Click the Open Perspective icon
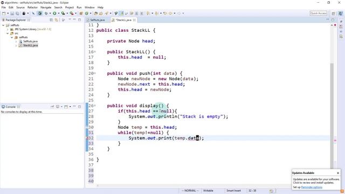The image size is (345, 194). [334, 13]
